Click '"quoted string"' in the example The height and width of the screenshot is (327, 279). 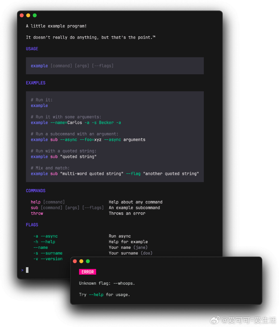(x=78, y=157)
